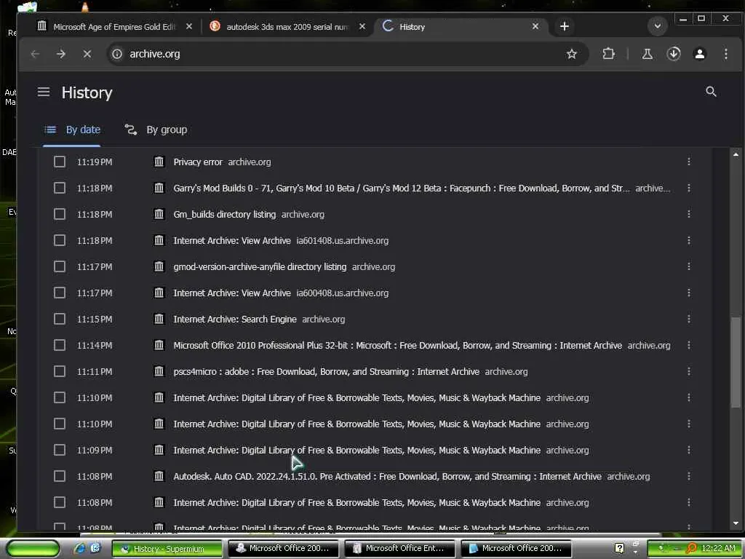Switch to Microsoft Age of Empires tab
745x559 pixels.
coord(115,27)
